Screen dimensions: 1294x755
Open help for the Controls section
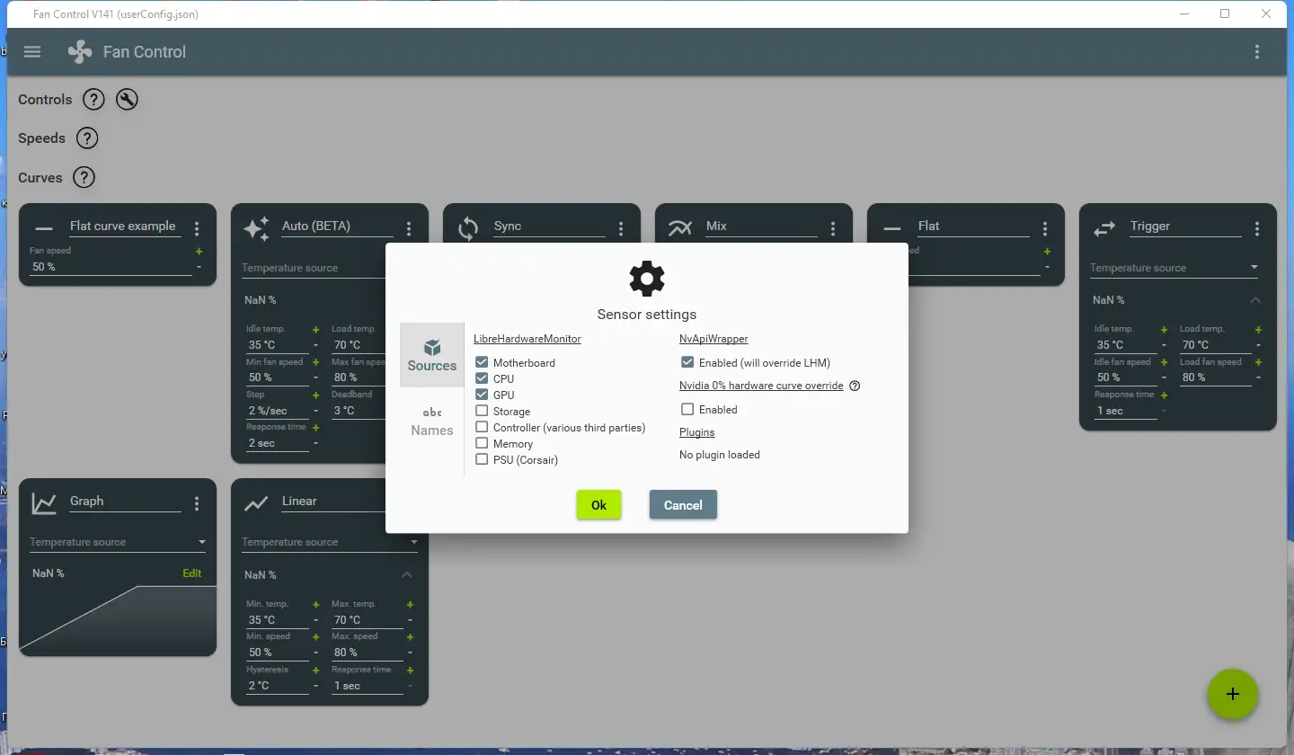[93, 100]
